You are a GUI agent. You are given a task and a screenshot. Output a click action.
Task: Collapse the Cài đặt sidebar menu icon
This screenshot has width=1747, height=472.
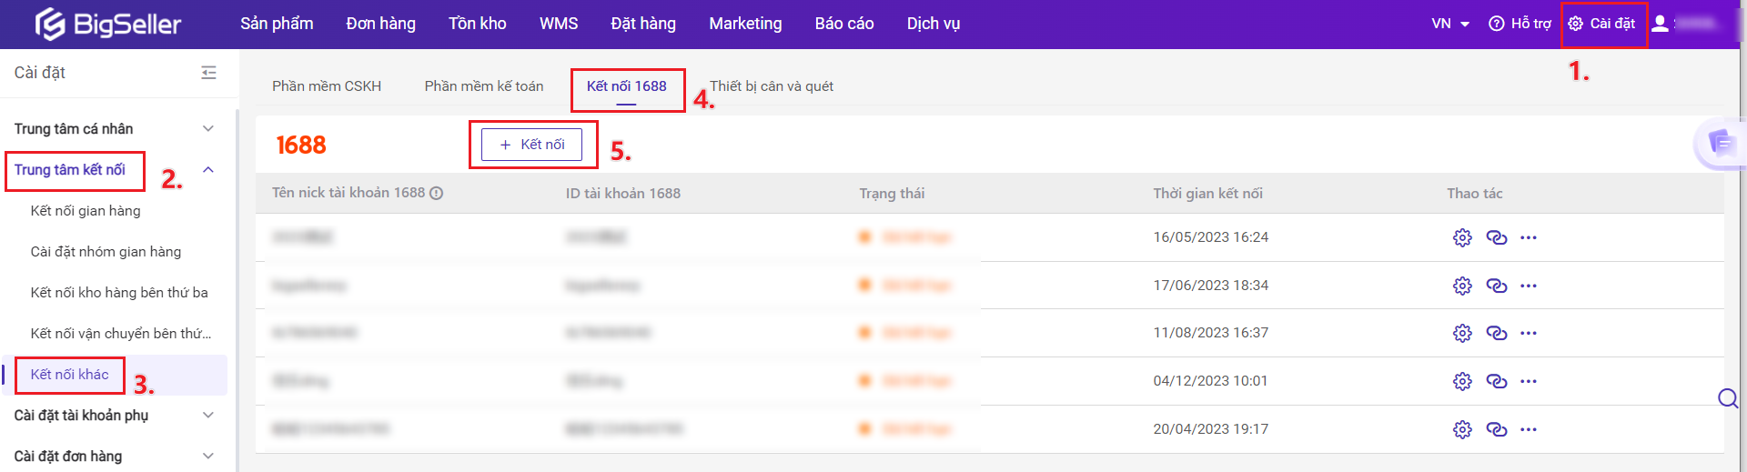pyautogui.click(x=208, y=73)
